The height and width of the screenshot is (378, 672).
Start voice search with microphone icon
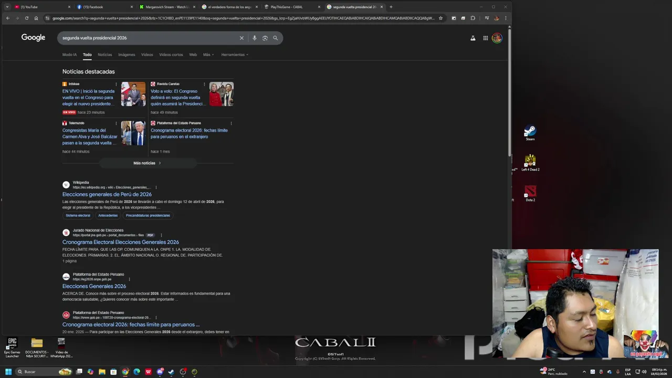pos(255,38)
